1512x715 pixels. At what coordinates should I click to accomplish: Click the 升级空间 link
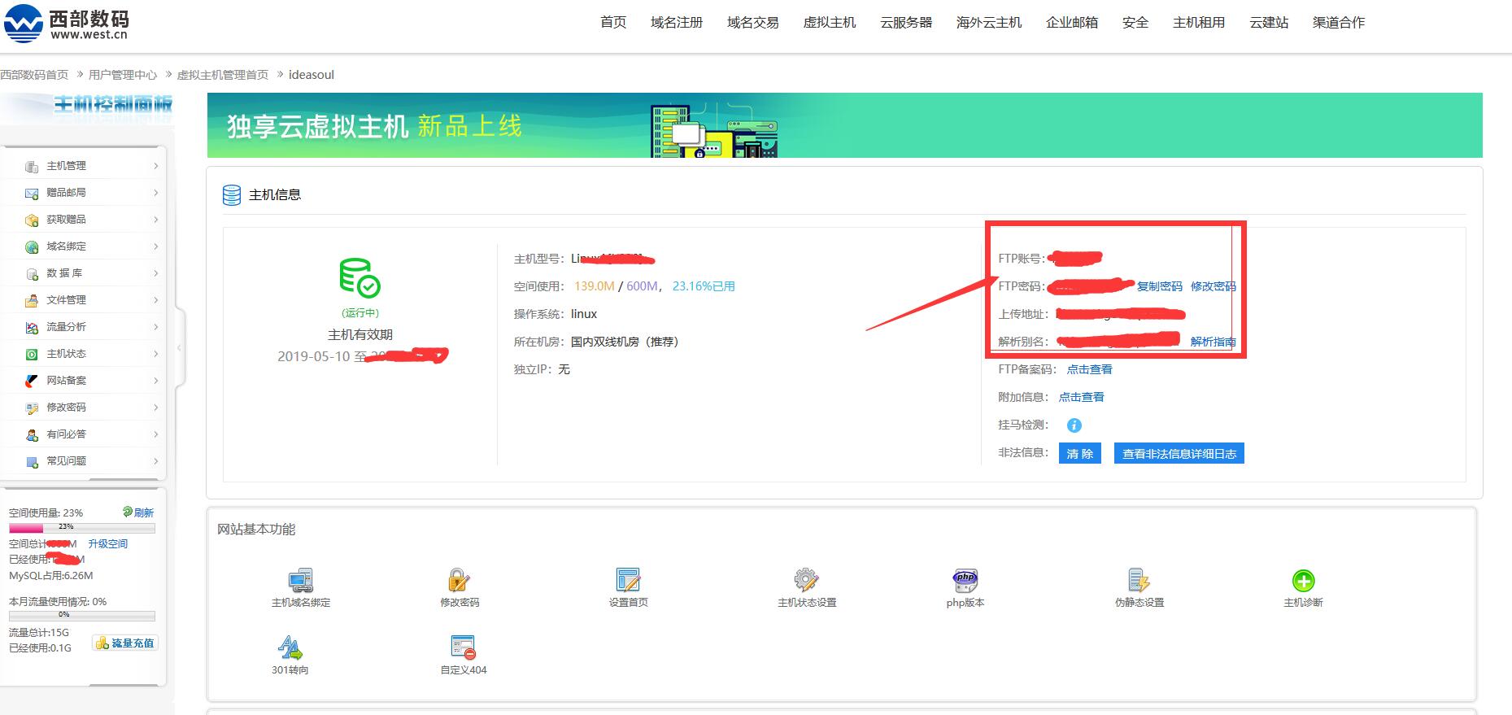(108, 544)
